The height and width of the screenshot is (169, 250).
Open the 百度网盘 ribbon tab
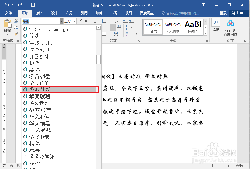(147, 13)
